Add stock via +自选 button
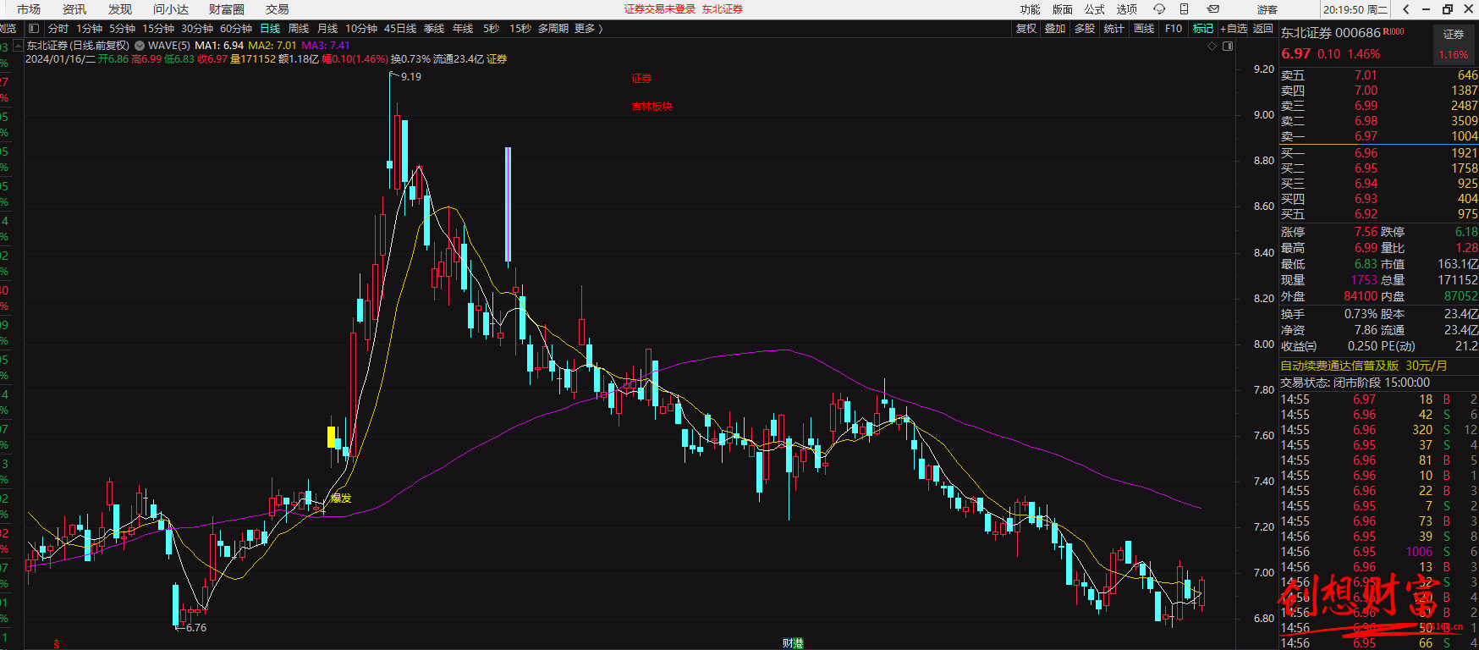The width and height of the screenshot is (1479, 650). pos(1234,29)
